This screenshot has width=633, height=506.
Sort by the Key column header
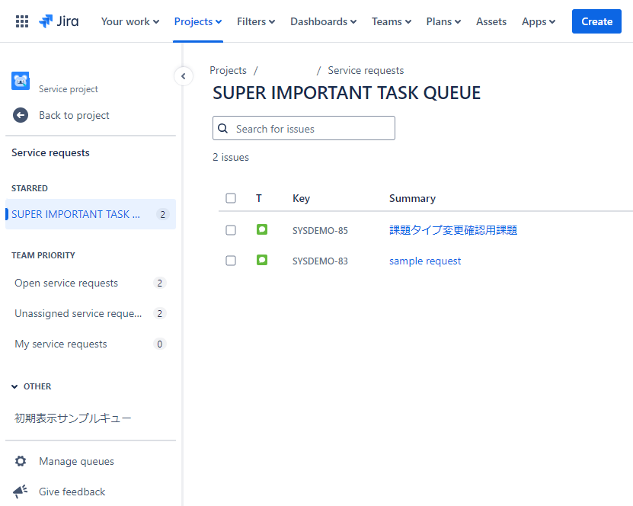coord(301,198)
